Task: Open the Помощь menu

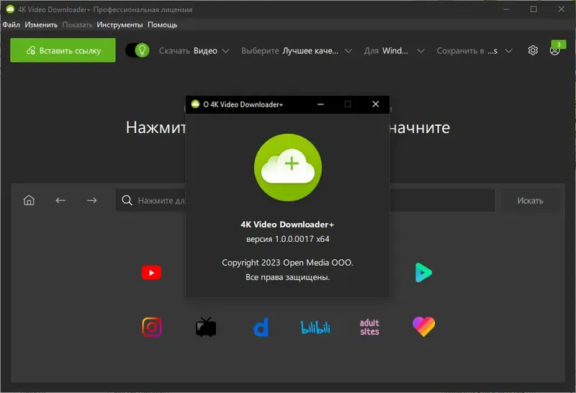Action: click(163, 24)
